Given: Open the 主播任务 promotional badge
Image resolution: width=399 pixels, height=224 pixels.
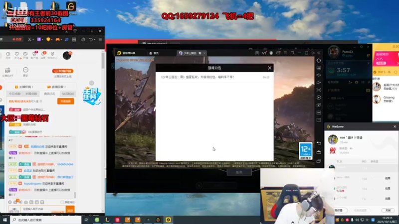Looking at the screenshot, I should (92, 96).
